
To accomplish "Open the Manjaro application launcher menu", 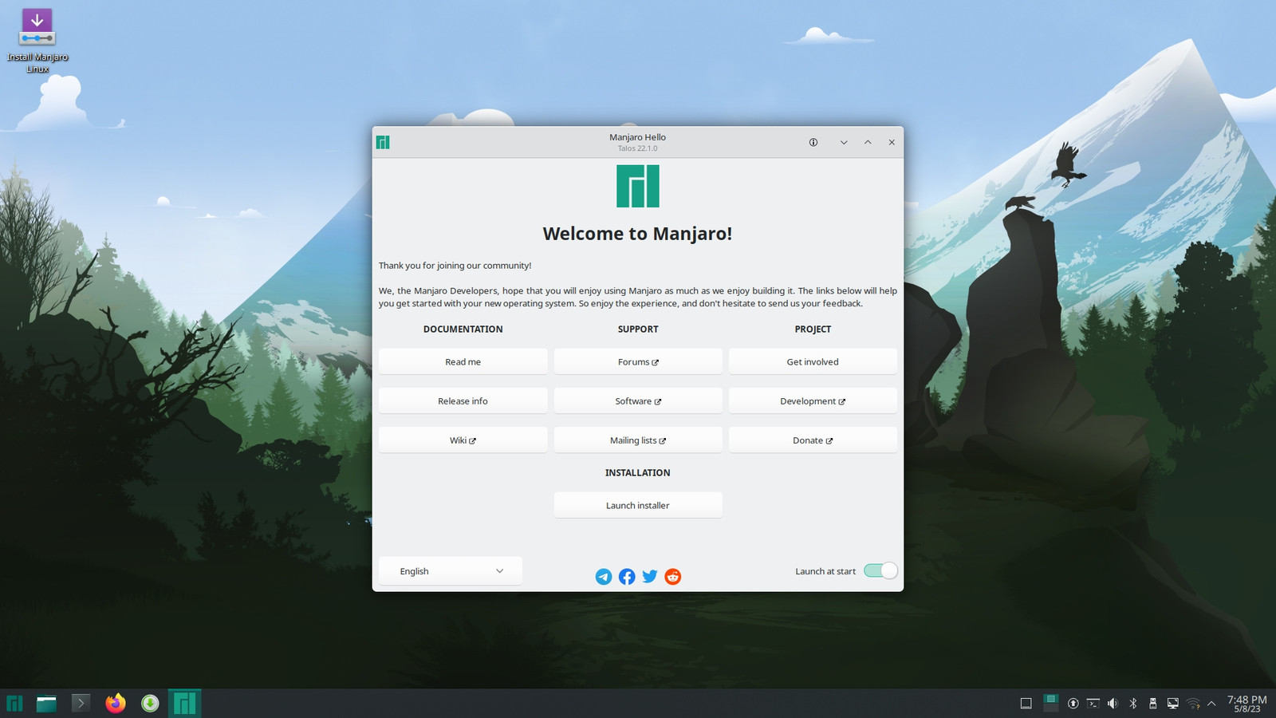I will (14, 703).
